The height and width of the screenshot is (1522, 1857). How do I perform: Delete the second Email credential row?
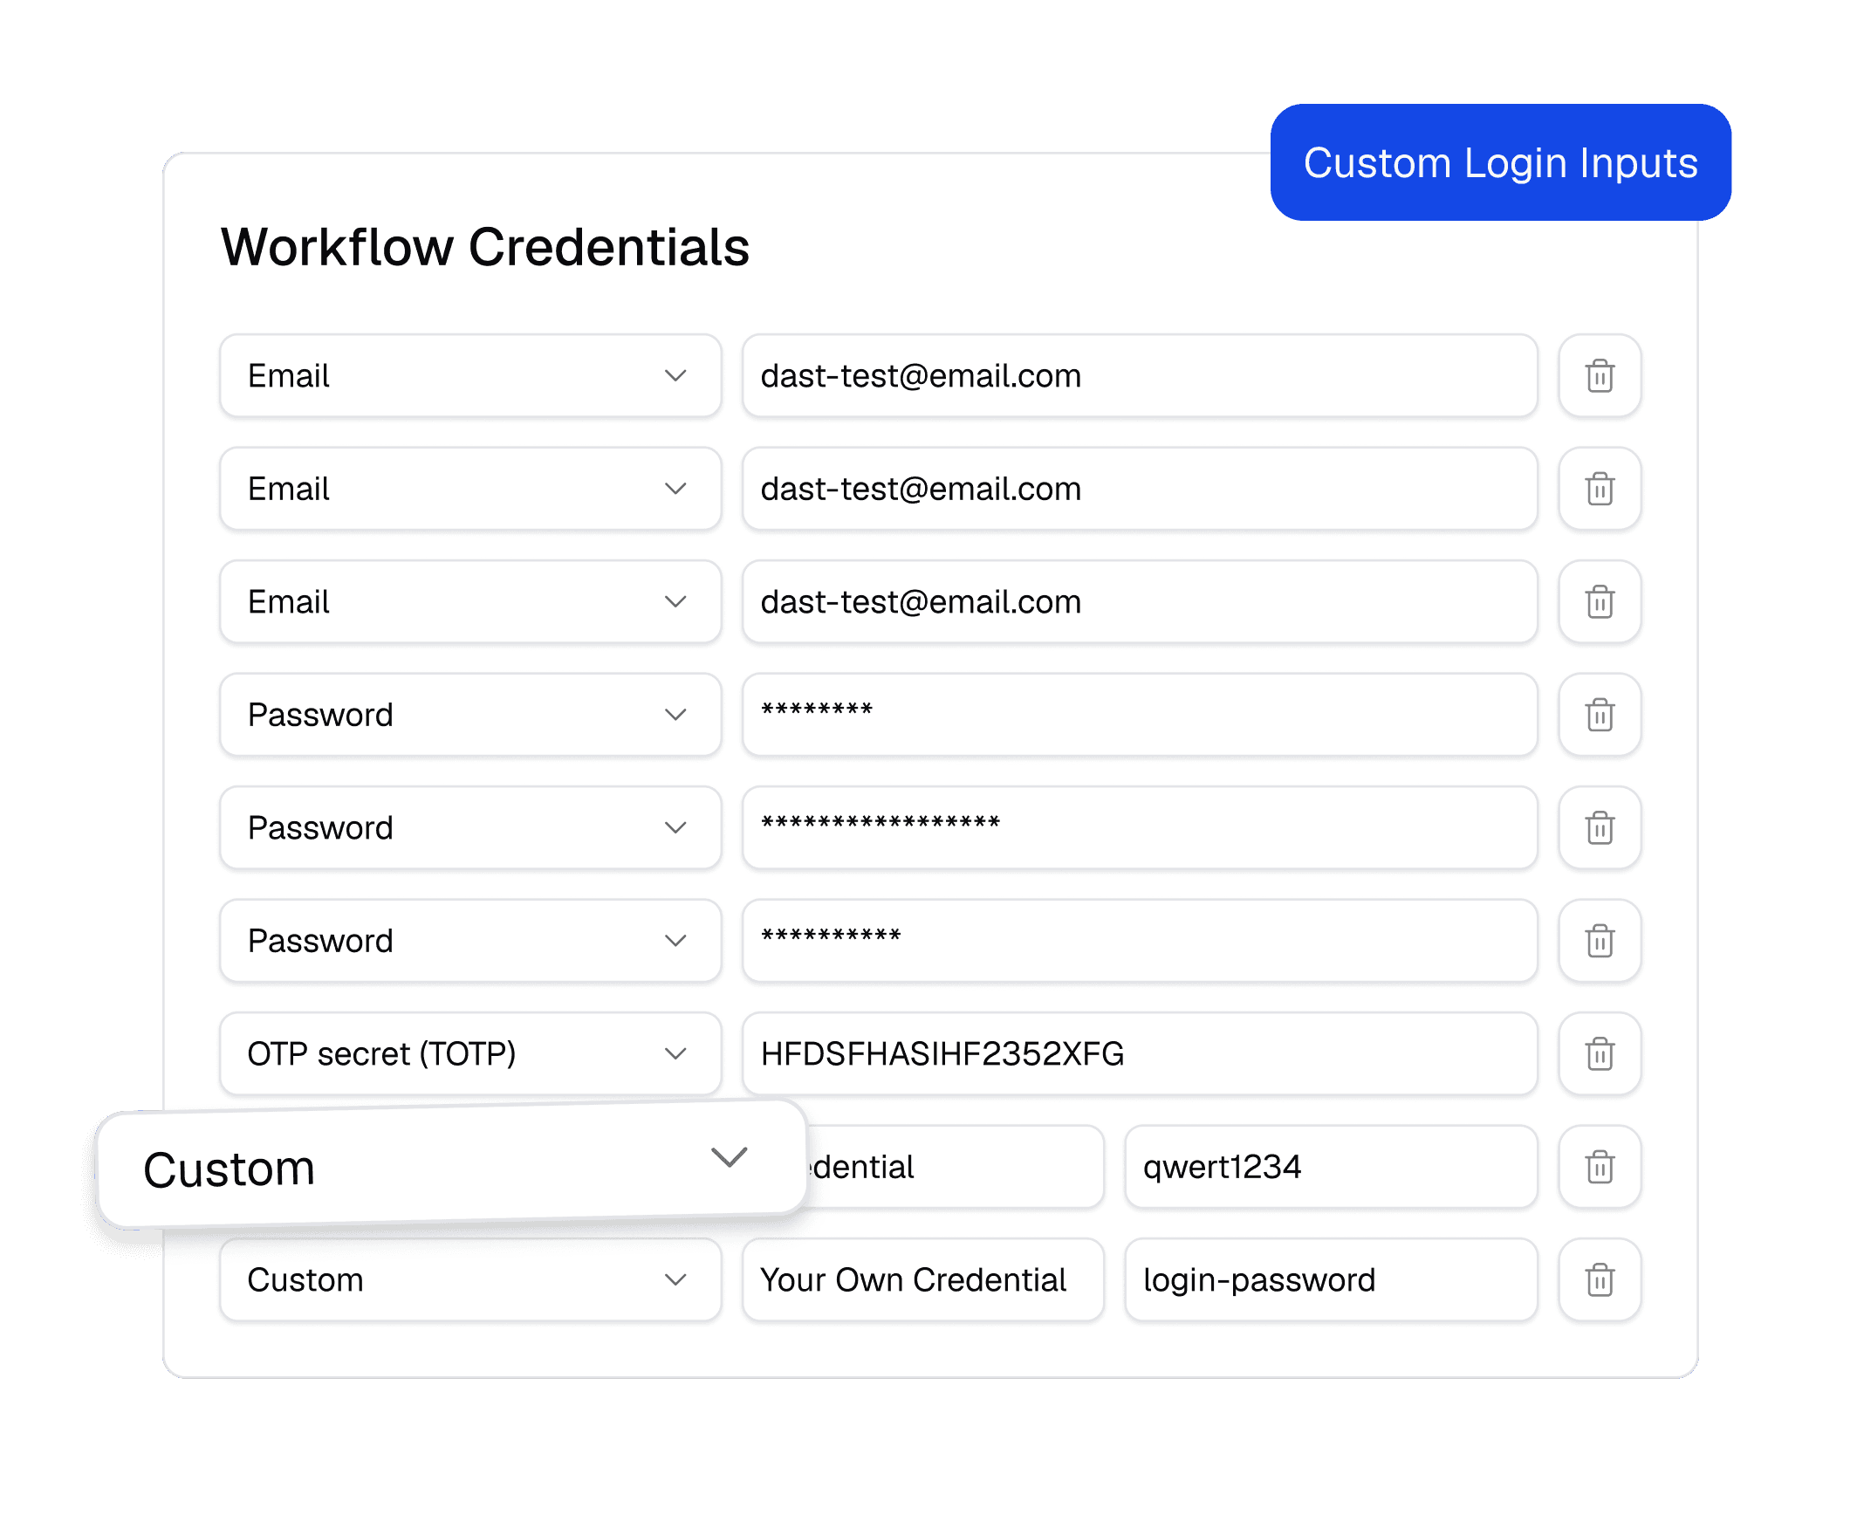click(1600, 489)
